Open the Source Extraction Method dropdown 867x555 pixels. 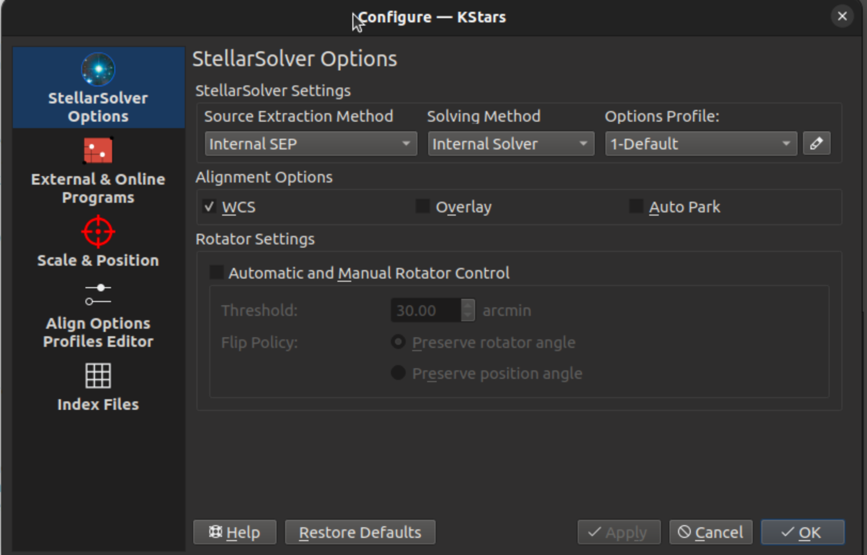pyautogui.click(x=310, y=143)
